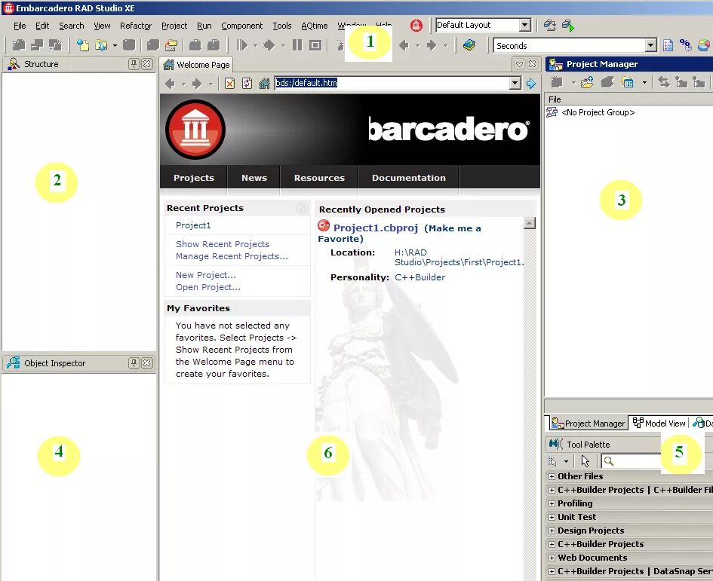
Task: Open the URL address history dropdown
Action: point(515,83)
